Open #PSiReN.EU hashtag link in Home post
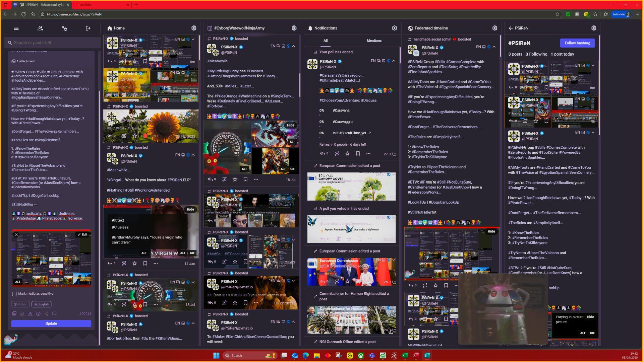Viewport: 643px width, 362px height. point(178,180)
